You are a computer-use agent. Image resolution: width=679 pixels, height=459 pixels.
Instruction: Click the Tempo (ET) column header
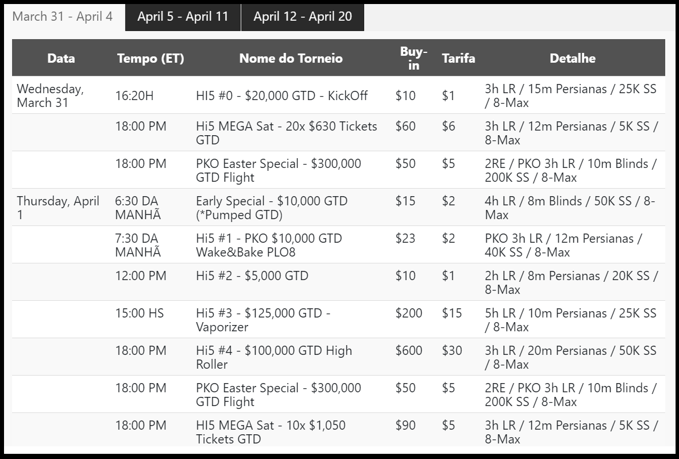pyautogui.click(x=151, y=58)
